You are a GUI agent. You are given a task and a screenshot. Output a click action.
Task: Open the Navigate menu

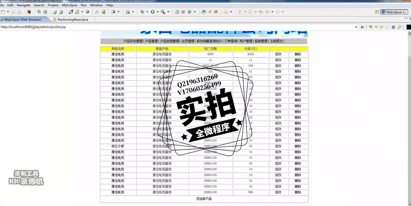(24, 5)
